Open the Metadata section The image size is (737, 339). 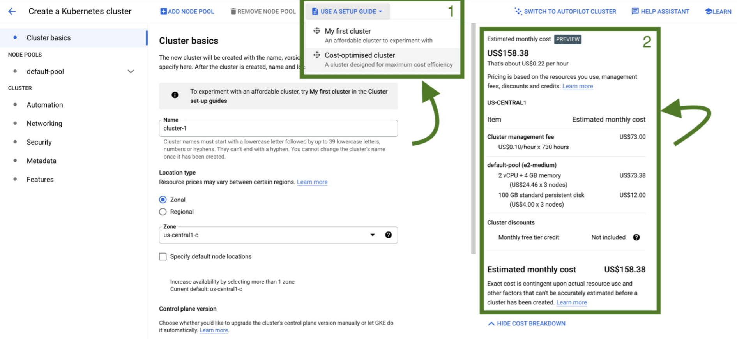[x=41, y=161]
